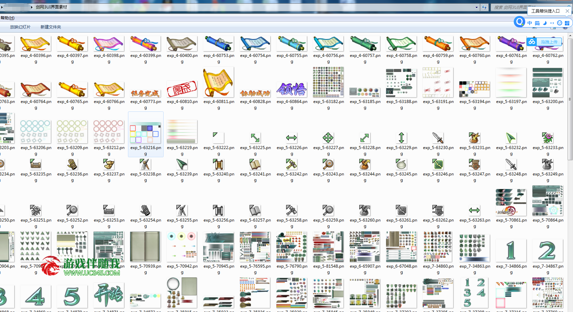Viewport: 573px width, 312px height.
Task: Click 放映幻灯片 slideshow button
Action: pos(20,27)
